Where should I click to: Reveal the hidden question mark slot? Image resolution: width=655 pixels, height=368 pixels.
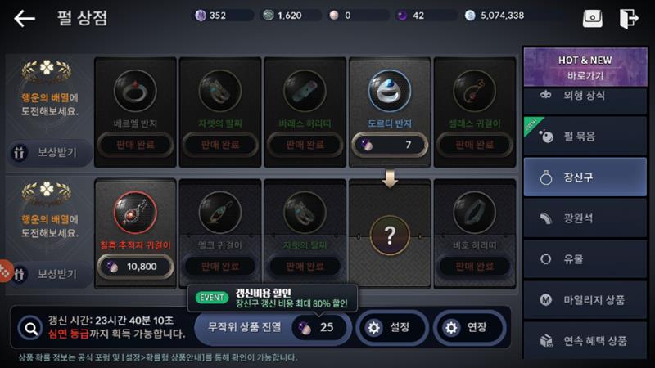click(390, 236)
